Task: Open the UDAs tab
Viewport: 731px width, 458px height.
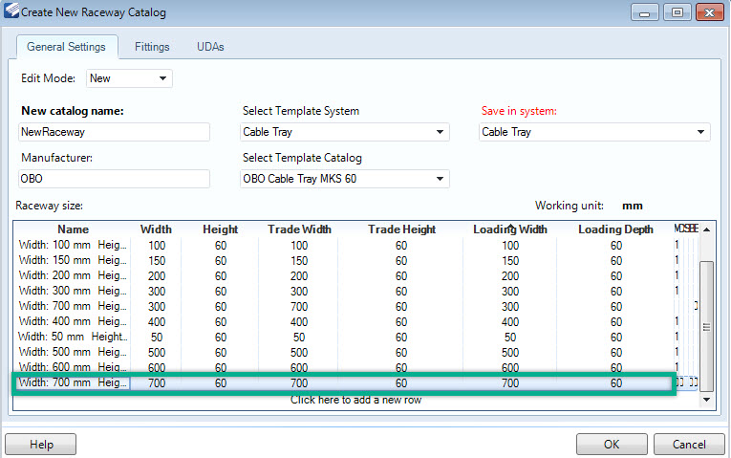Action: [210, 47]
